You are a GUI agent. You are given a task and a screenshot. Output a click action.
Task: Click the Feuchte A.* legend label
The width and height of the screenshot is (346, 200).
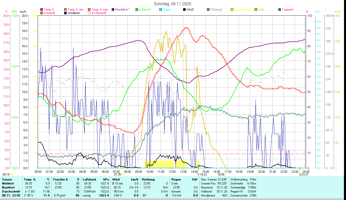pos(123,9)
